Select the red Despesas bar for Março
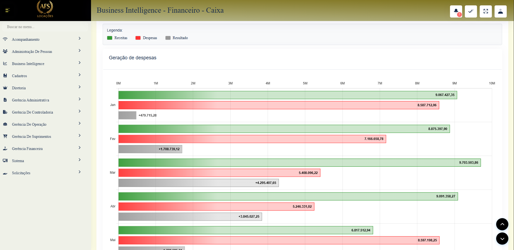 point(219,173)
